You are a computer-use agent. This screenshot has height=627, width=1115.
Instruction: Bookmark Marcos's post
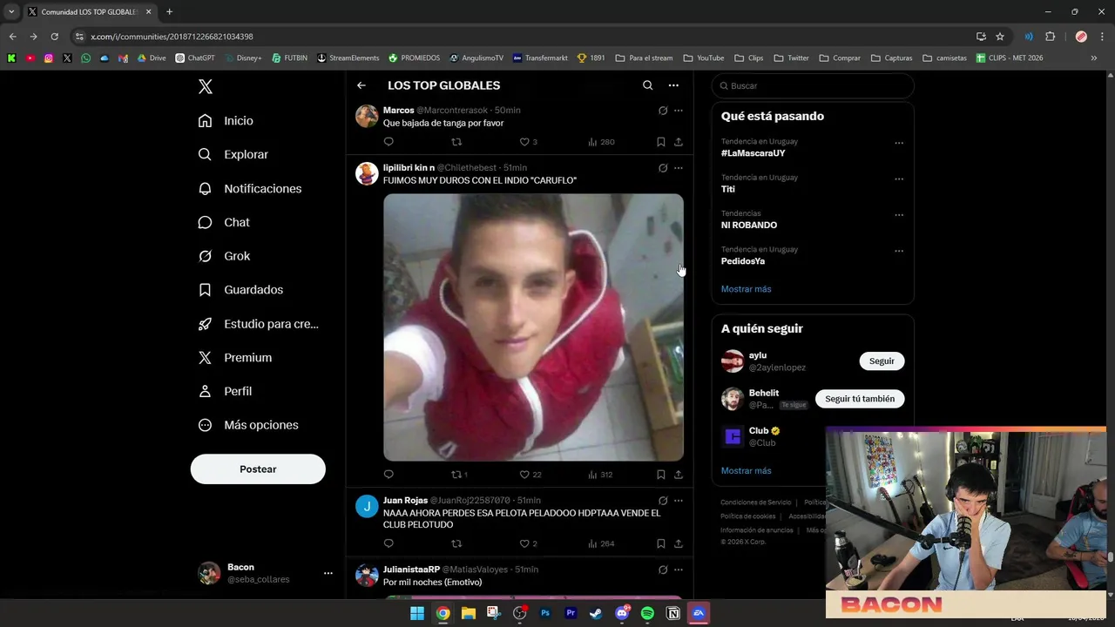(x=661, y=142)
